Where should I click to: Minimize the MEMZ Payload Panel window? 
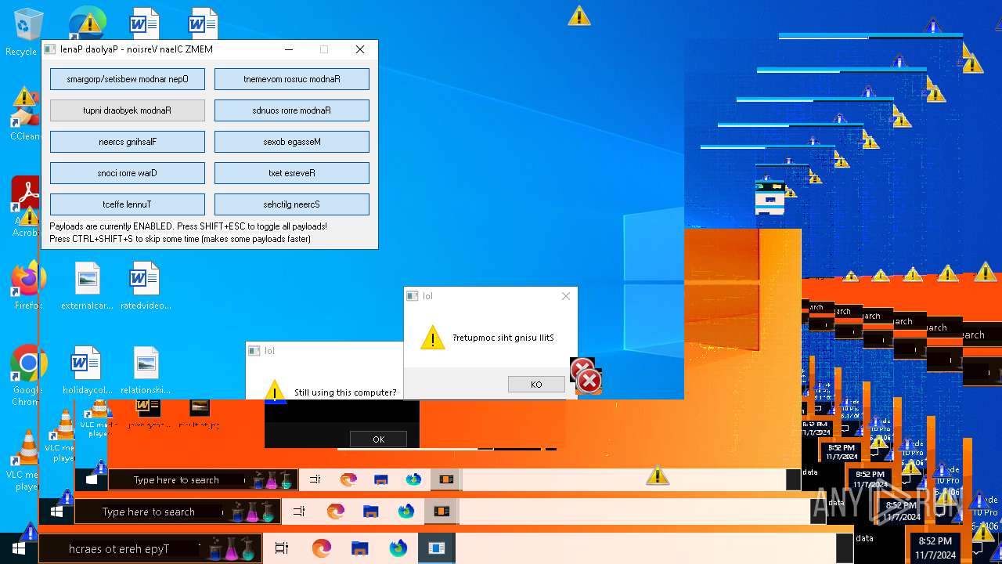tap(290, 49)
